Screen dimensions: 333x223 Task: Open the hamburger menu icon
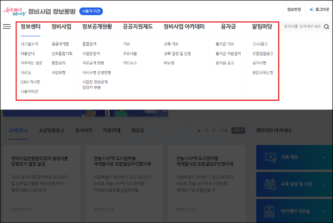7,26
